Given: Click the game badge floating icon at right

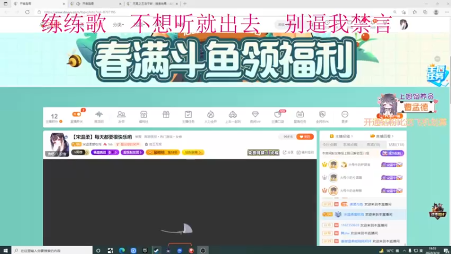Looking at the screenshot, I should 437,211.
